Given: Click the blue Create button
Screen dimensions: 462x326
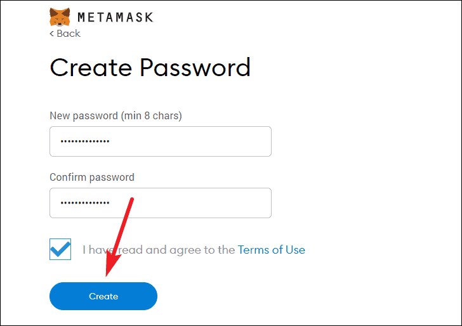Looking at the screenshot, I should point(103,296).
